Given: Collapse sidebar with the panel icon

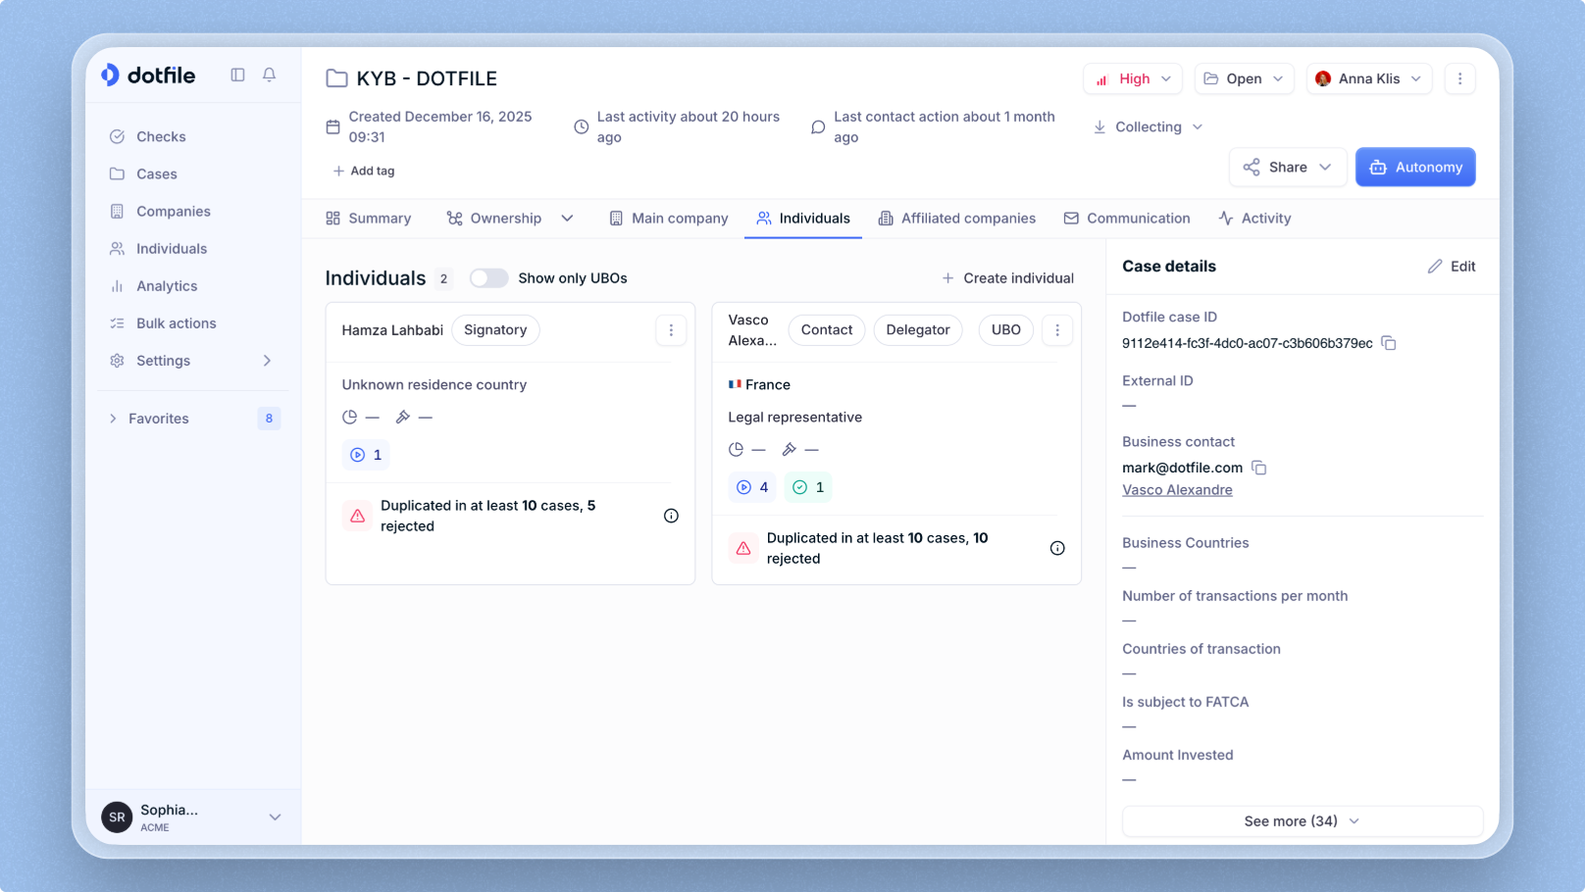Looking at the screenshot, I should [x=237, y=74].
